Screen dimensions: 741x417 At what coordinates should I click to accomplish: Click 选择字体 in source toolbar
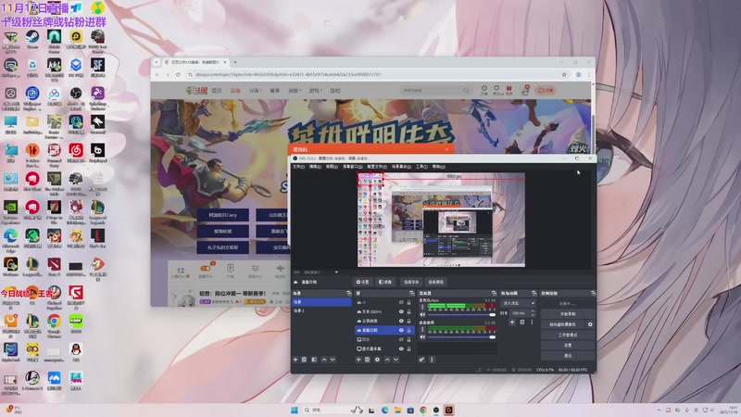click(x=411, y=283)
